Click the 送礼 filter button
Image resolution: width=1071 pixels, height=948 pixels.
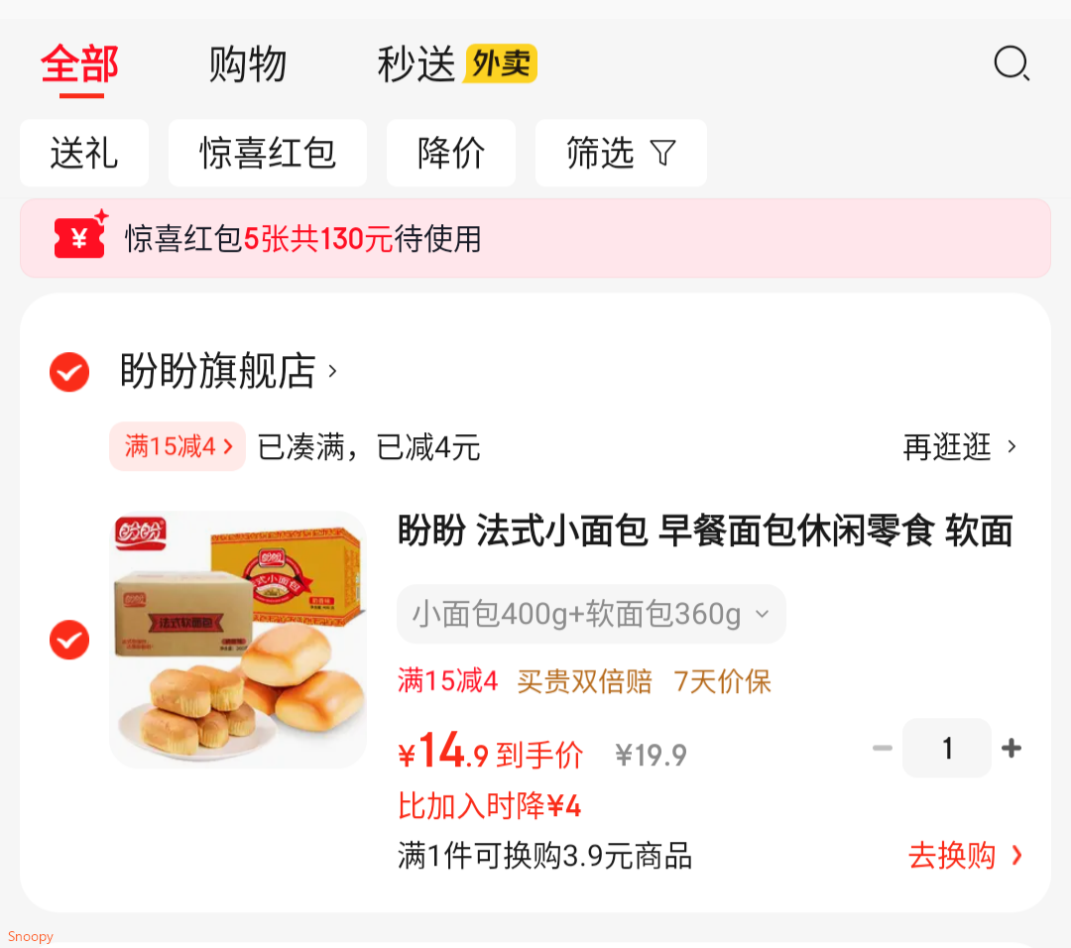coord(84,153)
